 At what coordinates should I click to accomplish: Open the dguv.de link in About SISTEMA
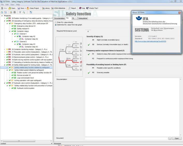tap(150, 41)
